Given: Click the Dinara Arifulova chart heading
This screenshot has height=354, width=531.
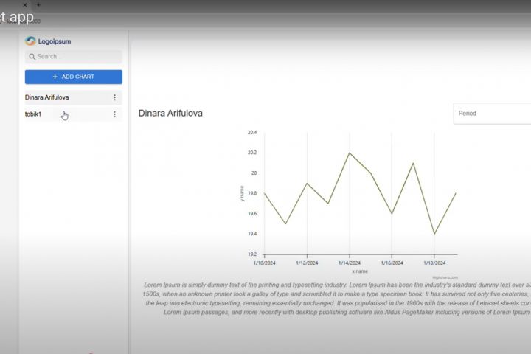Looking at the screenshot, I should coord(170,113).
